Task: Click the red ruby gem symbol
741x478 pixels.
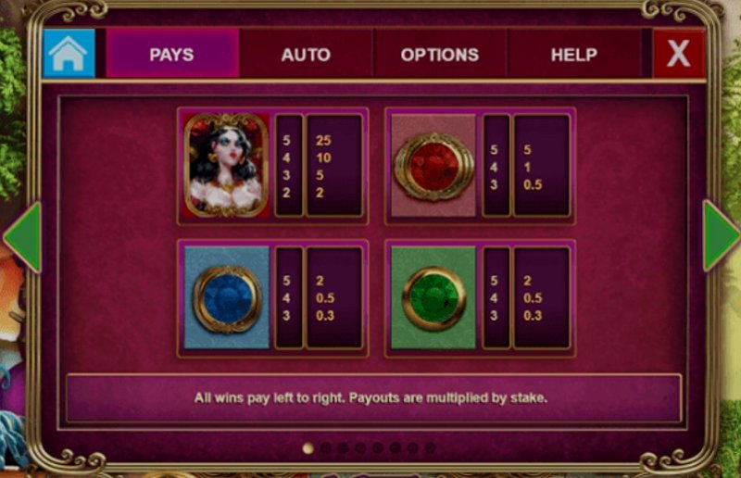Action: tap(433, 166)
